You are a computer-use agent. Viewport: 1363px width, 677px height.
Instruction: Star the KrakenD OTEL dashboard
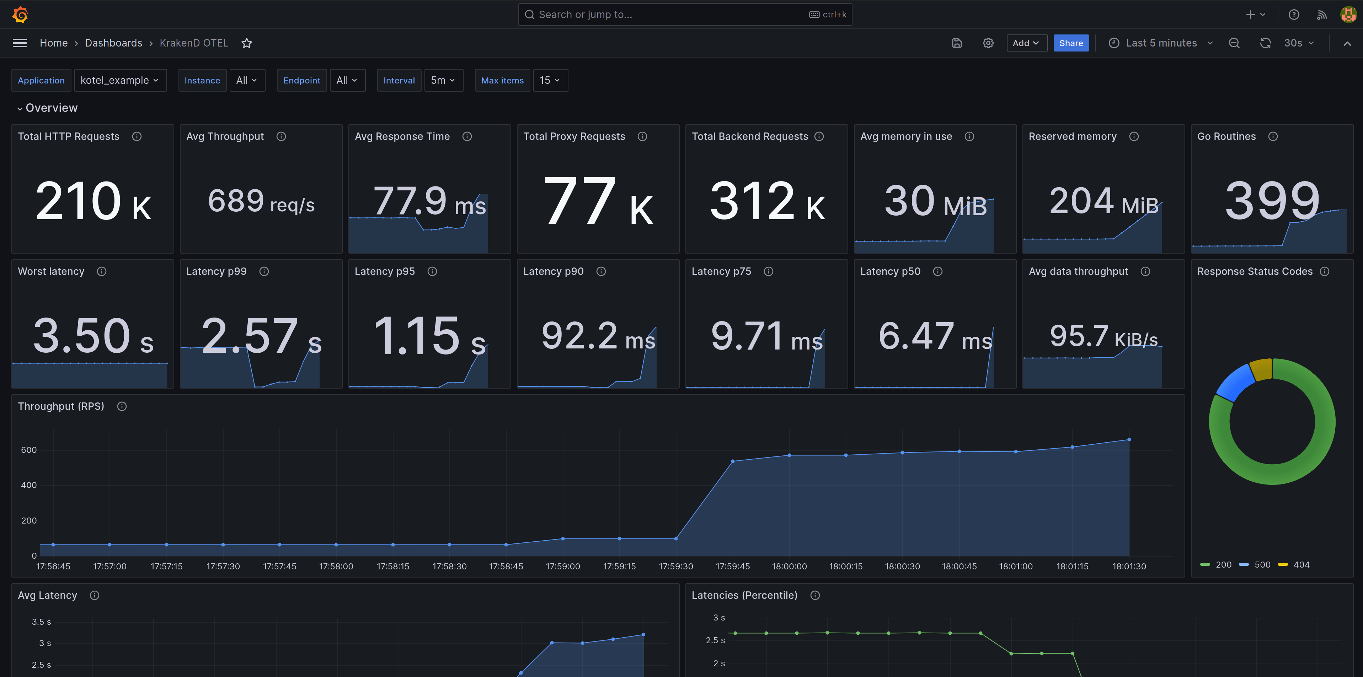coord(247,43)
